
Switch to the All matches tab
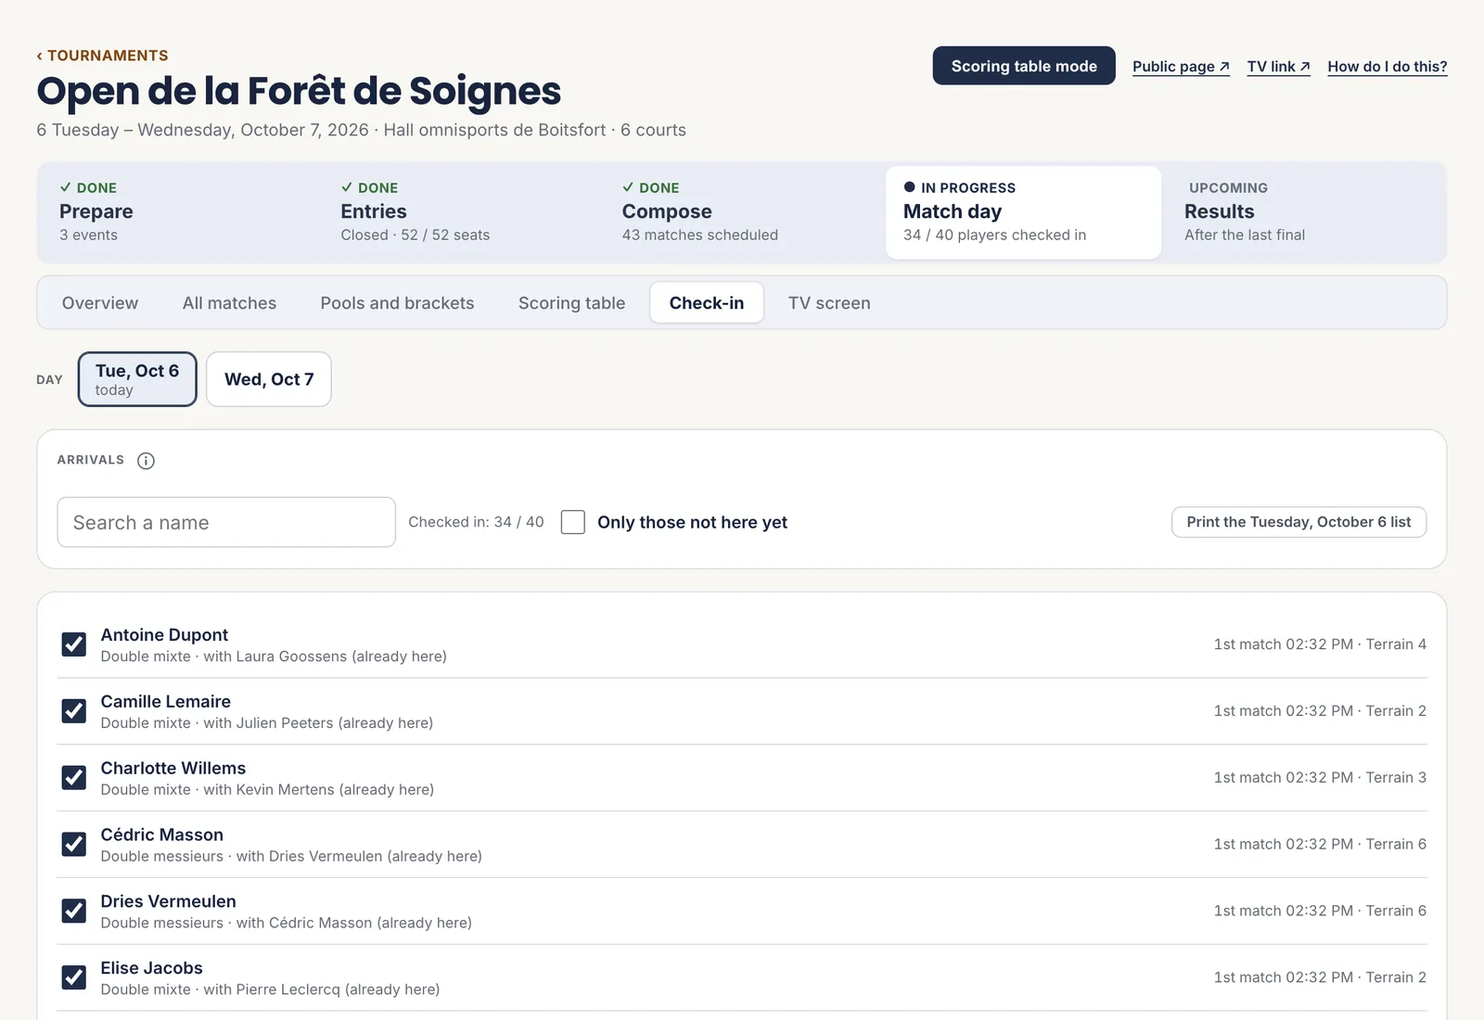[x=229, y=303]
